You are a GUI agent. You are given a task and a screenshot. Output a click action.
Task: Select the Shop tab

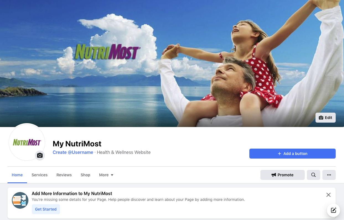point(86,175)
